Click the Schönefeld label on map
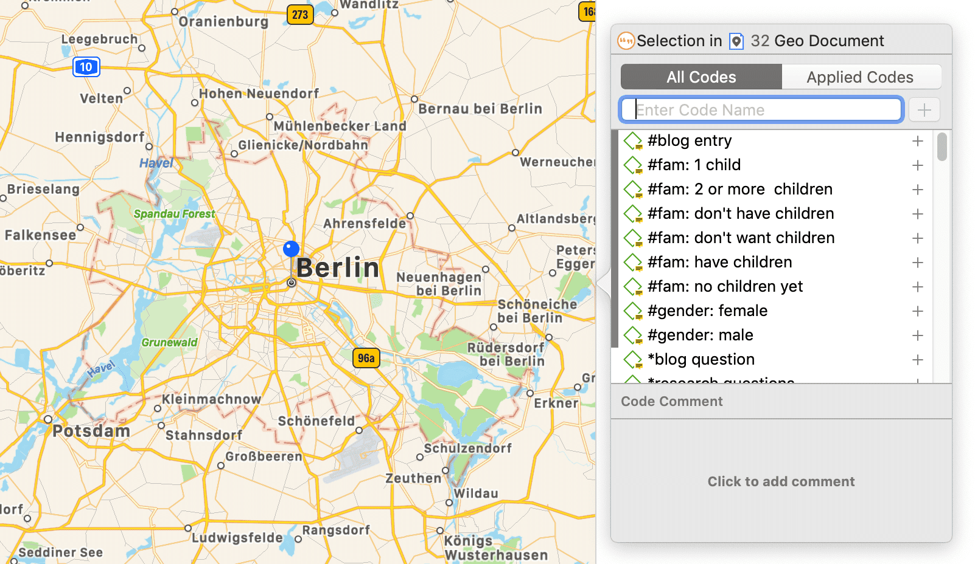The width and height of the screenshot is (975, 564). click(316, 421)
